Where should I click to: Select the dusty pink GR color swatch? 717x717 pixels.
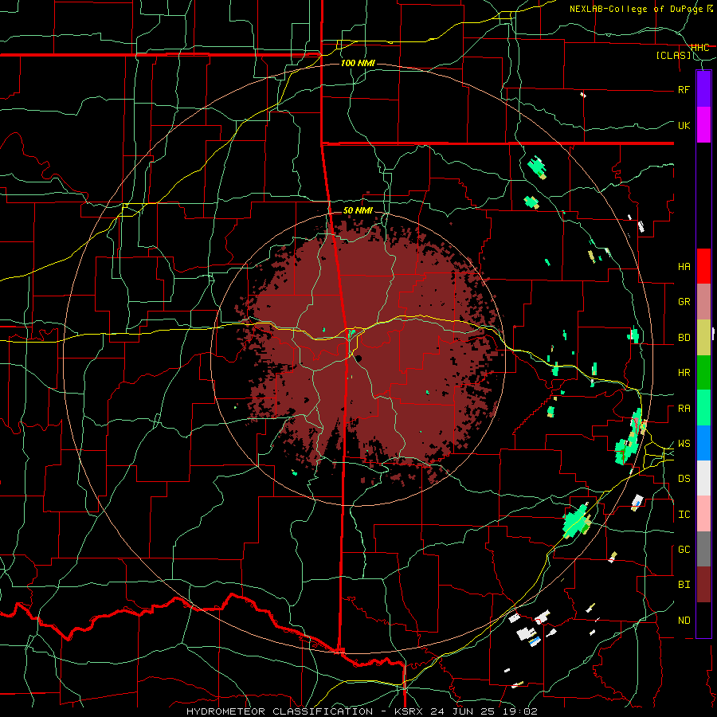(x=703, y=302)
